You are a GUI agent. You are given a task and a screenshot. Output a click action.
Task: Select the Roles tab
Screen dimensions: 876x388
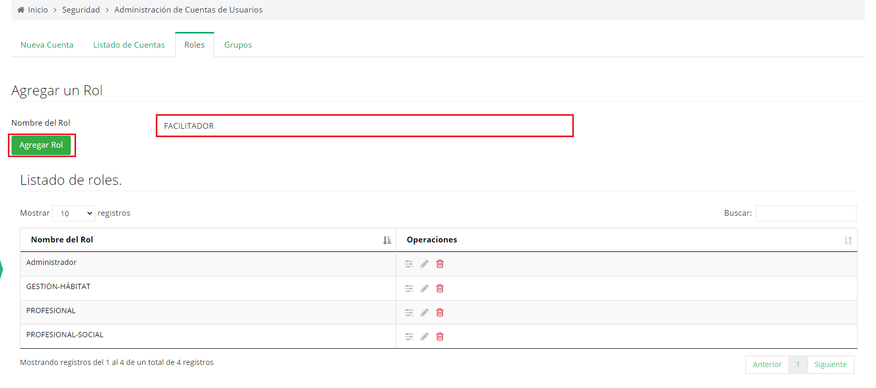[195, 45]
